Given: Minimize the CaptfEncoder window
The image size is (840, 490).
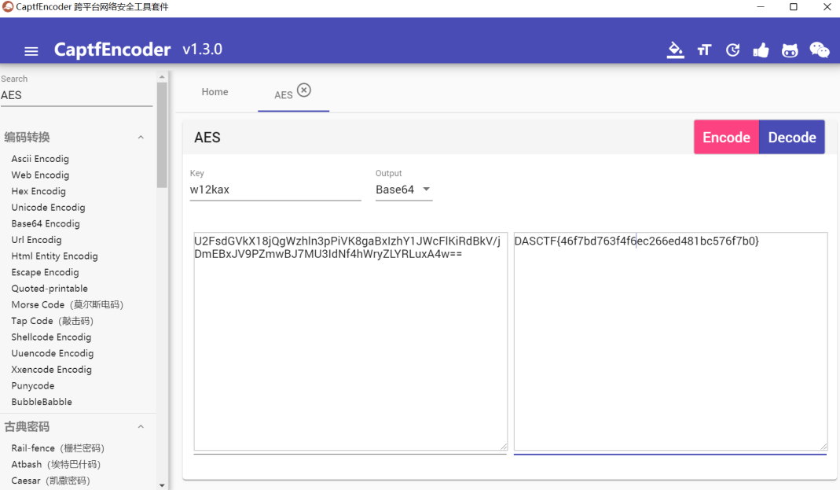Looking at the screenshot, I should 760,7.
